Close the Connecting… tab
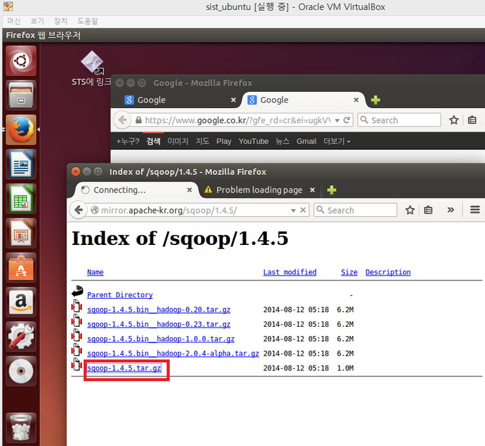485x446 pixels. (x=190, y=190)
